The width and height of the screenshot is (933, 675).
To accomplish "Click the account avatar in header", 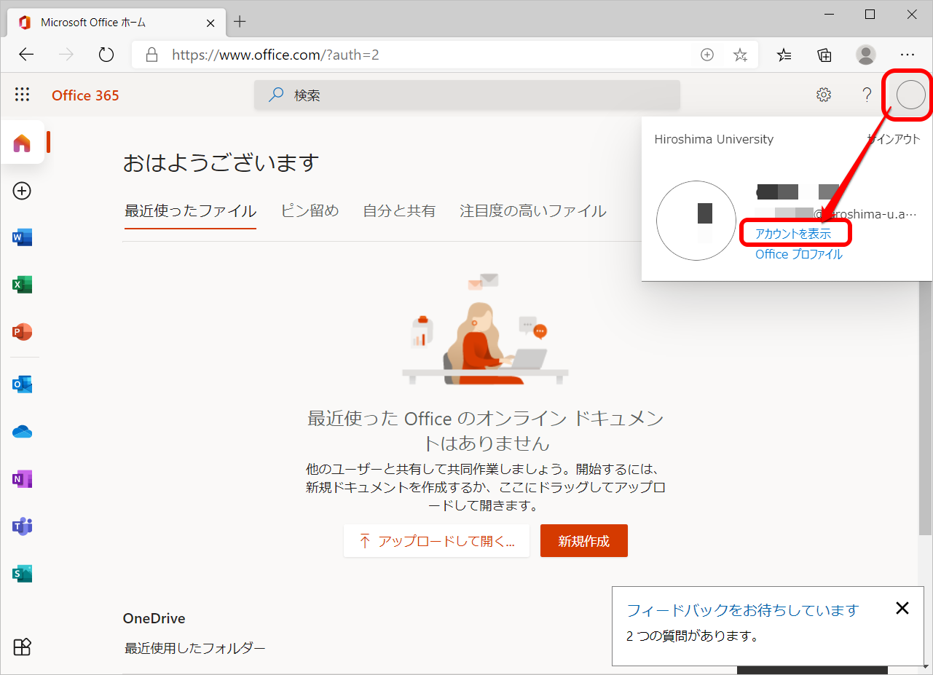I will [x=910, y=95].
